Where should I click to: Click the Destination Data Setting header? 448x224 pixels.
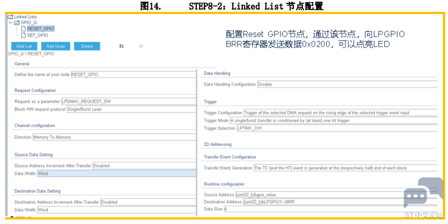pyautogui.click(x=38, y=191)
